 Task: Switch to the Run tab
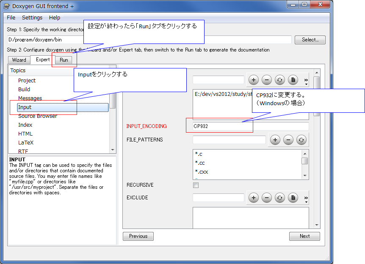pyautogui.click(x=64, y=60)
